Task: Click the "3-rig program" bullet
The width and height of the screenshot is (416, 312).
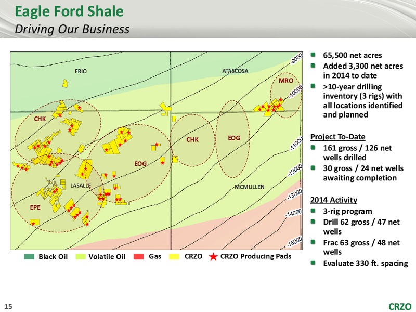Action: point(347,211)
